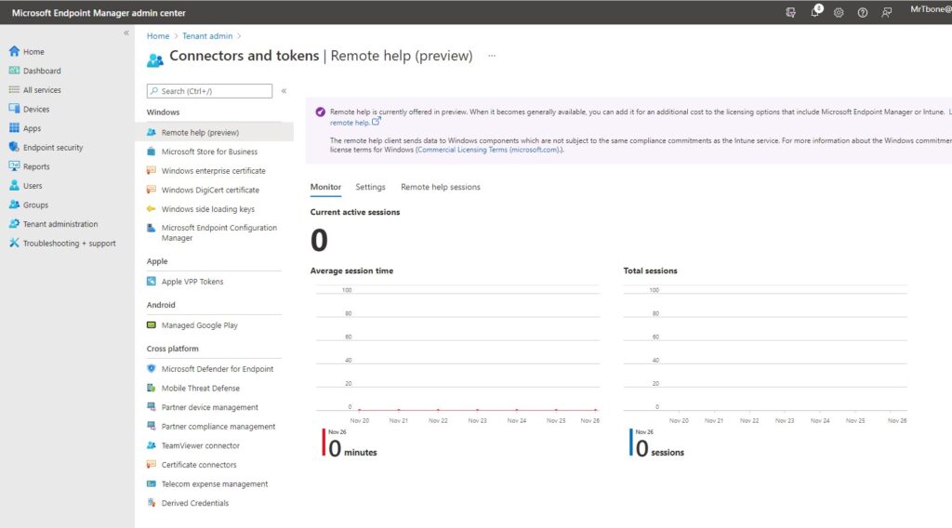Open the ellipsis more options menu
The width and height of the screenshot is (952, 528).
(x=492, y=56)
